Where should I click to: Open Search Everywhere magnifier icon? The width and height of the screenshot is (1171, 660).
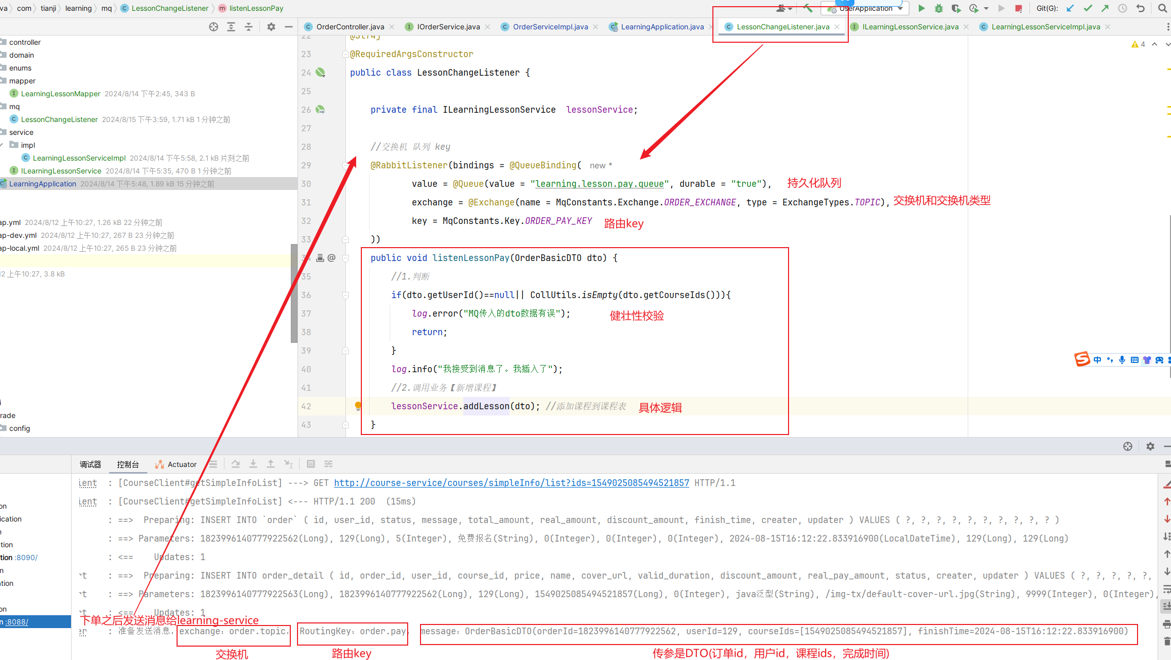pyautogui.click(x=1162, y=8)
